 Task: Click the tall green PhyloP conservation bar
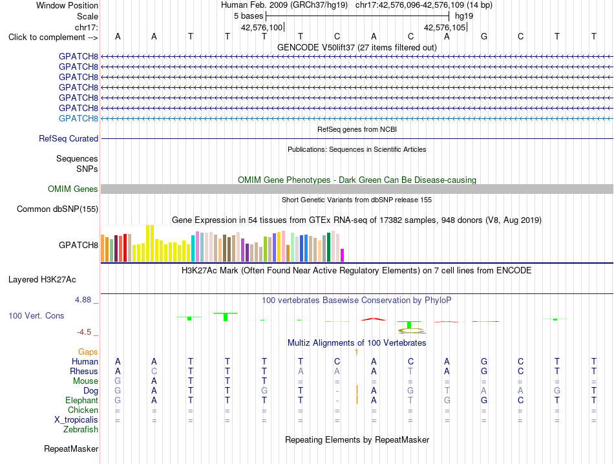pos(226,317)
